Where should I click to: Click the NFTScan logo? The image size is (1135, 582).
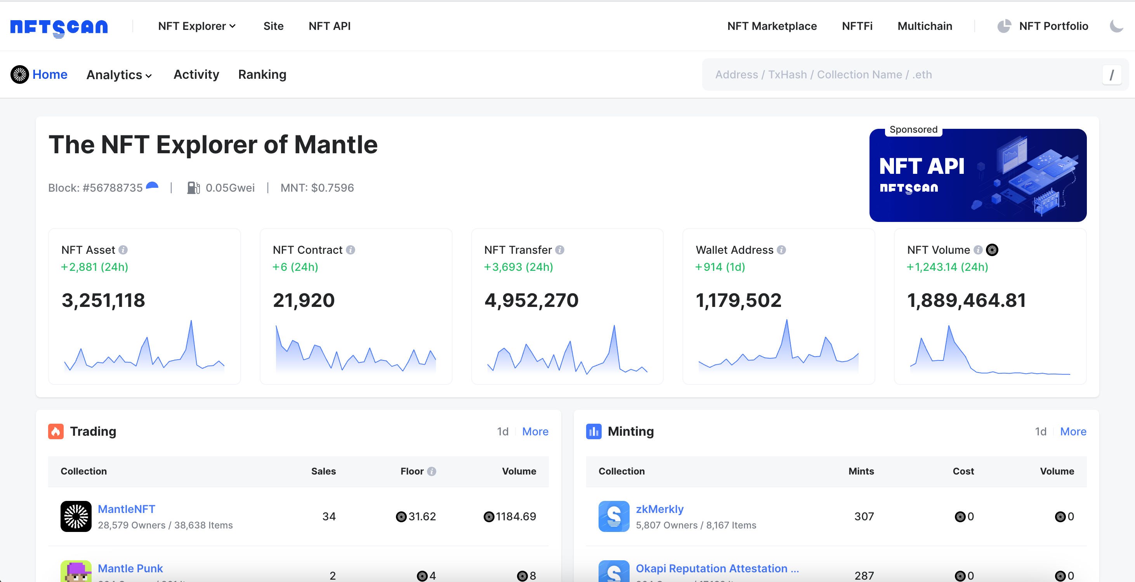[x=59, y=26]
